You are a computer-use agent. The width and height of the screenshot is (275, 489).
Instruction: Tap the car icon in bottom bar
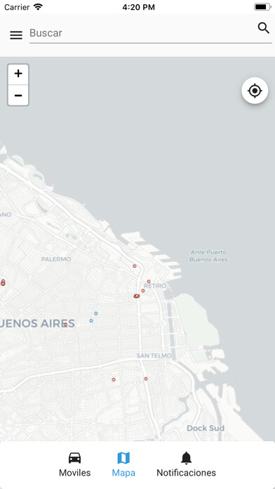75,458
